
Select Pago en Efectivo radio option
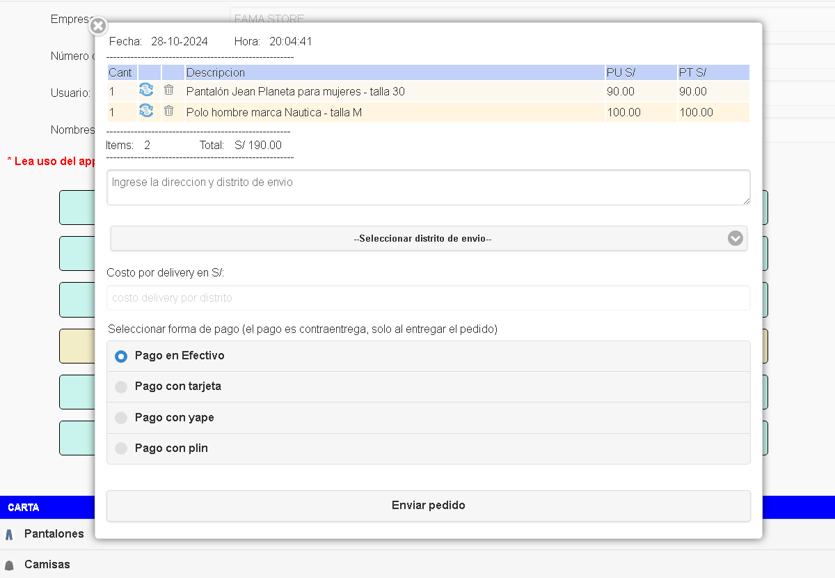121,357
